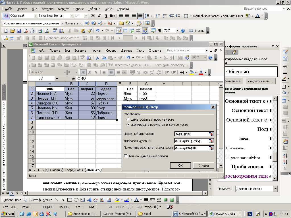Confirm filter dialog with OK
Screen dimensions: 291x218
coord(180,165)
